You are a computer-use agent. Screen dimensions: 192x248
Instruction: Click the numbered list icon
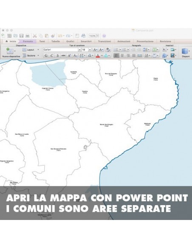[124, 50]
